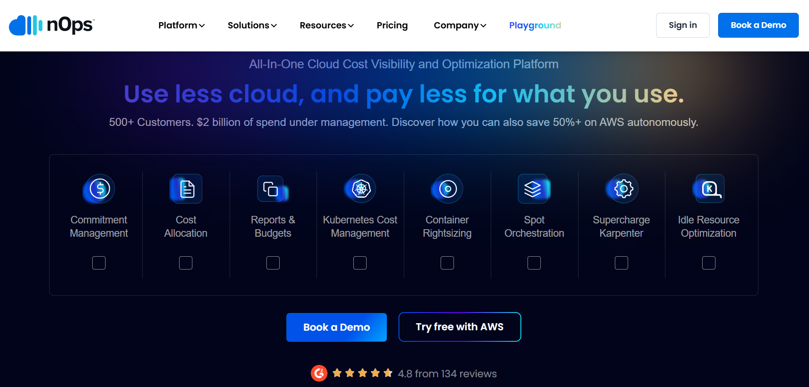Click the Spot Orchestration layers icon
Viewport: 809px width, 387px height.
pyautogui.click(x=533, y=189)
